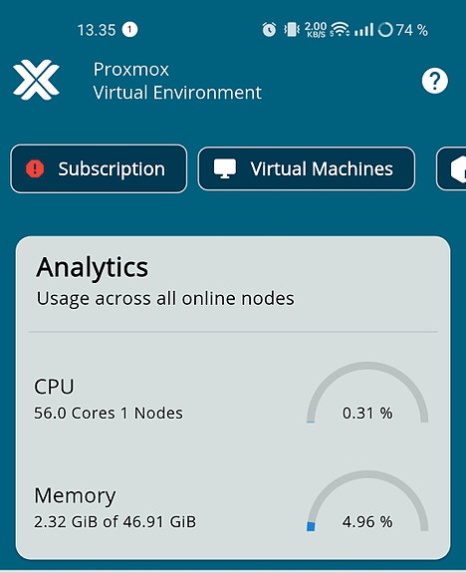Open the Virtual Machines button
The height and width of the screenshot is (573, 466).
[x=307, y=168]
